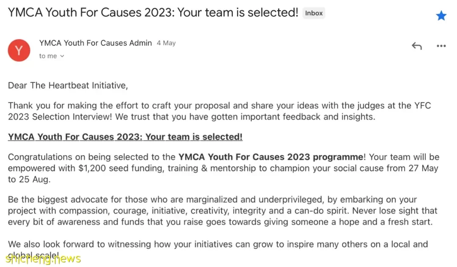This screenshot has height=267, width=457.
Task: Click the red Y sender avatar
Action: (19, 50)
